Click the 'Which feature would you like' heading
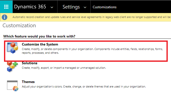 click(39, 36)
